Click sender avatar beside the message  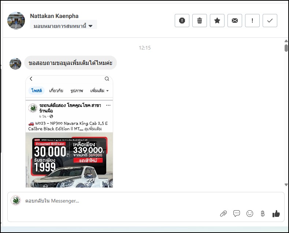[15, 63]
